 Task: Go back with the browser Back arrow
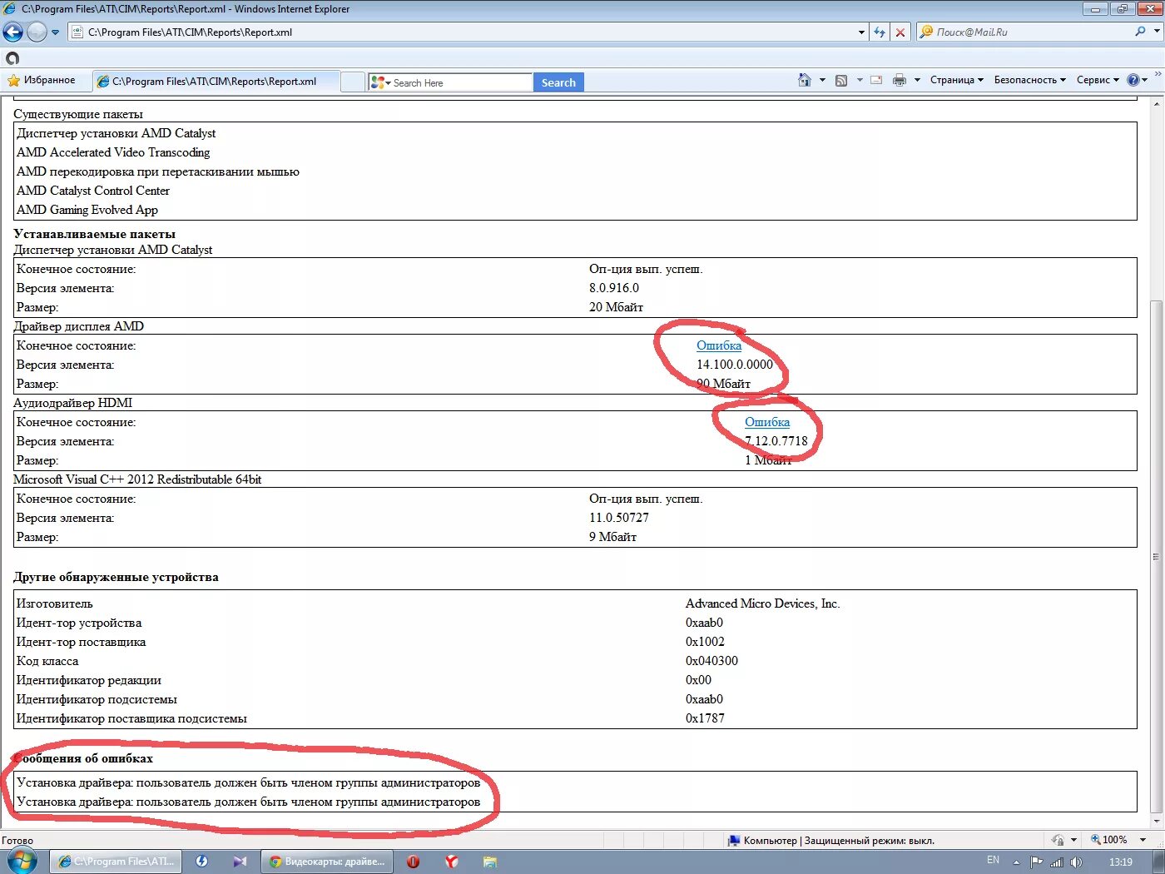(12, 32)
